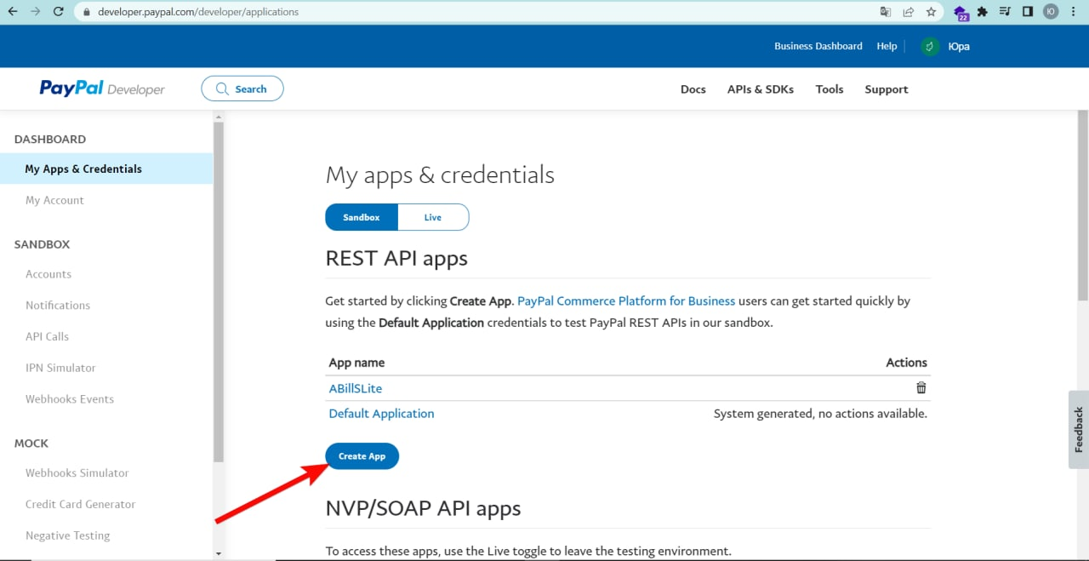Open the Docs menu
This screenshot has width=1089, height=561.
(x=693, y=89)
